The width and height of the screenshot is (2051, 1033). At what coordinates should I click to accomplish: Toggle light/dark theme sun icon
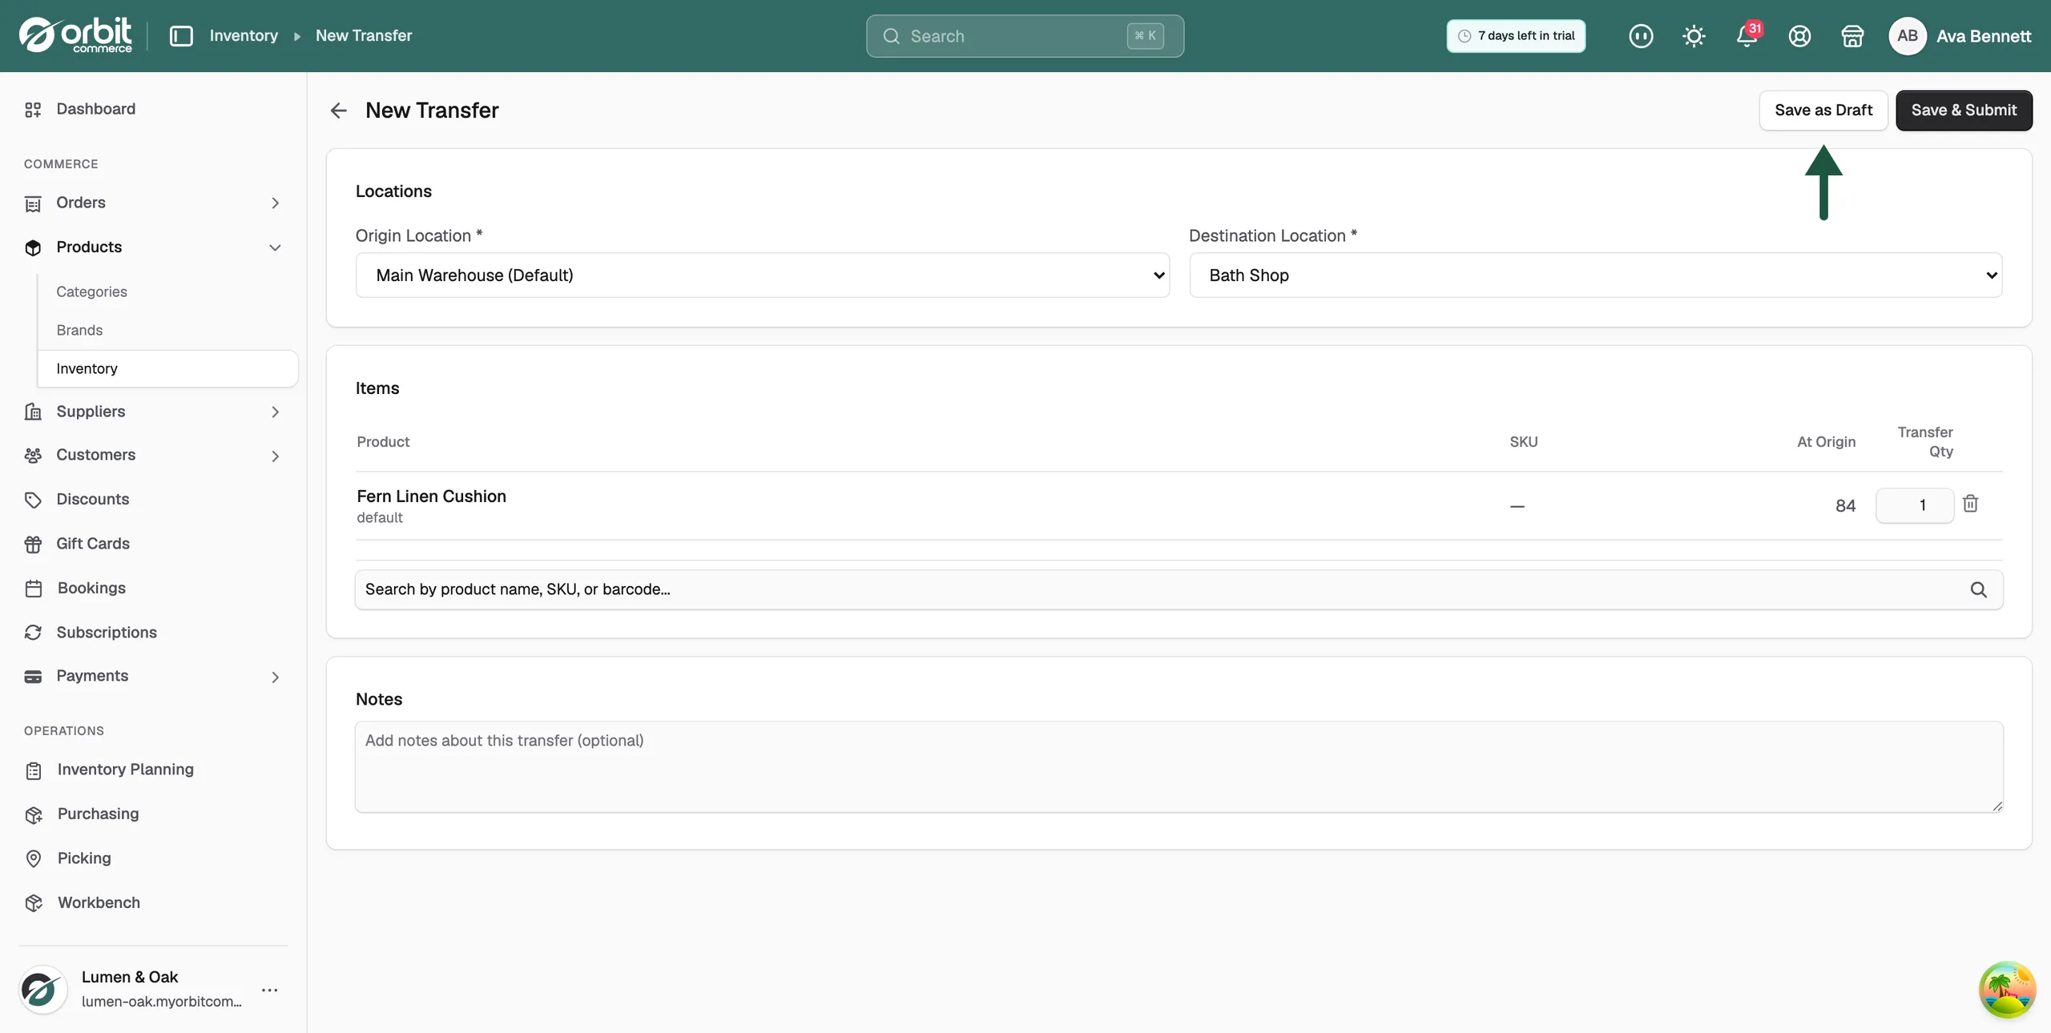pos(1694,36)
